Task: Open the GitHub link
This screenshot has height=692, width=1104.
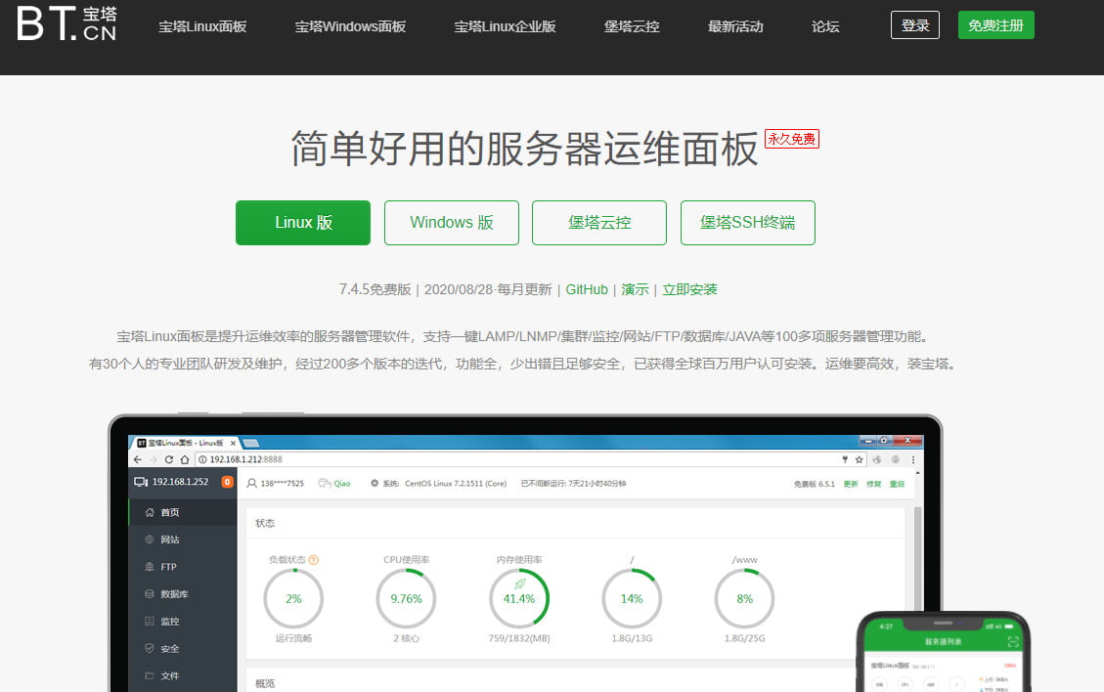Action: pos(587,289)
